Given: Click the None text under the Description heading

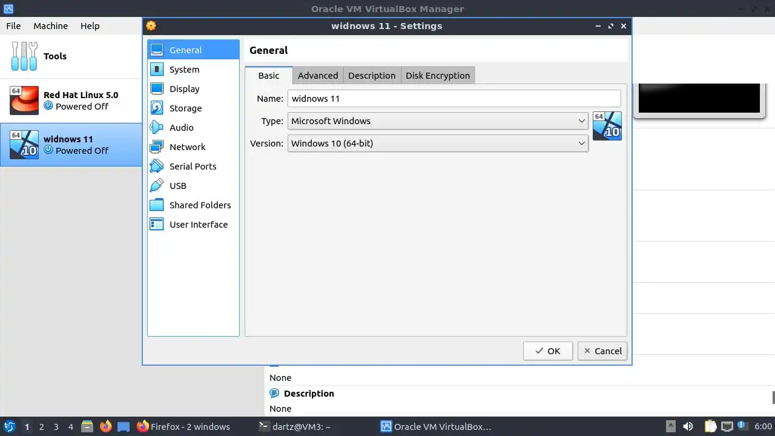Looking at the screenshot, I should click(280, 409).
